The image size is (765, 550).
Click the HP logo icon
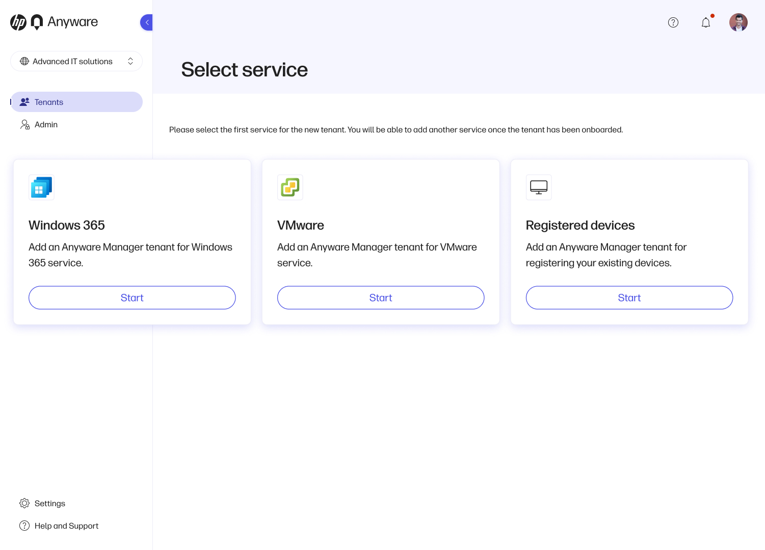point(18,22)
